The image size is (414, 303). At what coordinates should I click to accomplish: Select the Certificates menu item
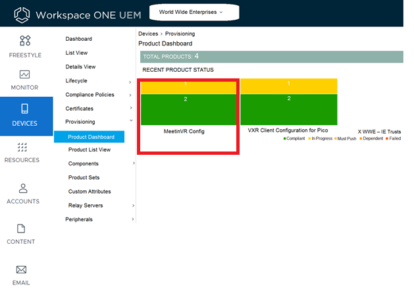point(80,109)
